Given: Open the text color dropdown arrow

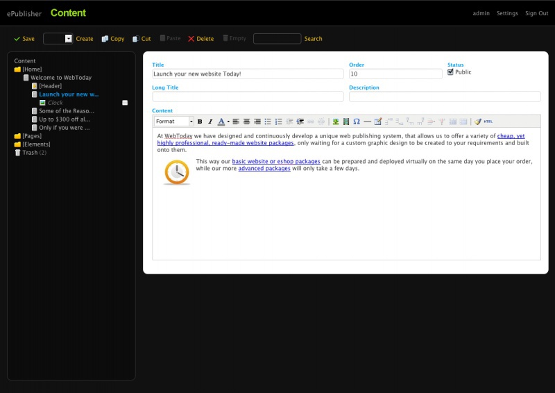Looking at the screenshot, I should [228, 122].
